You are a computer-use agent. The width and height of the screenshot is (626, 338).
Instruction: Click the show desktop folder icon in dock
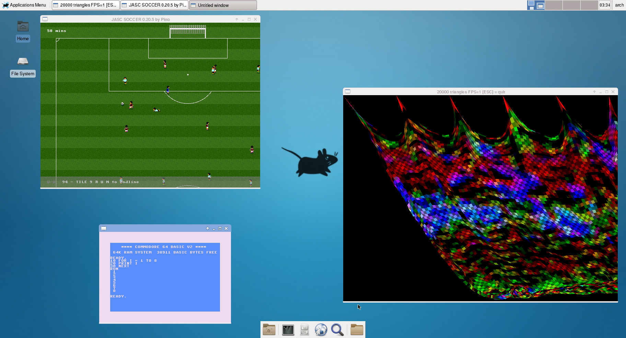[x=269, y=330]
